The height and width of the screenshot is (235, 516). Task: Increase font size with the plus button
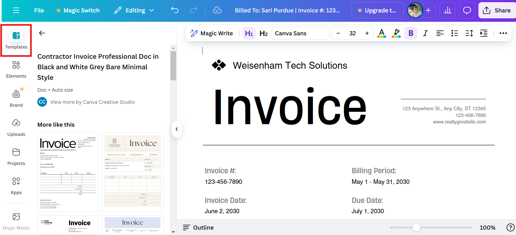(367, 33)
